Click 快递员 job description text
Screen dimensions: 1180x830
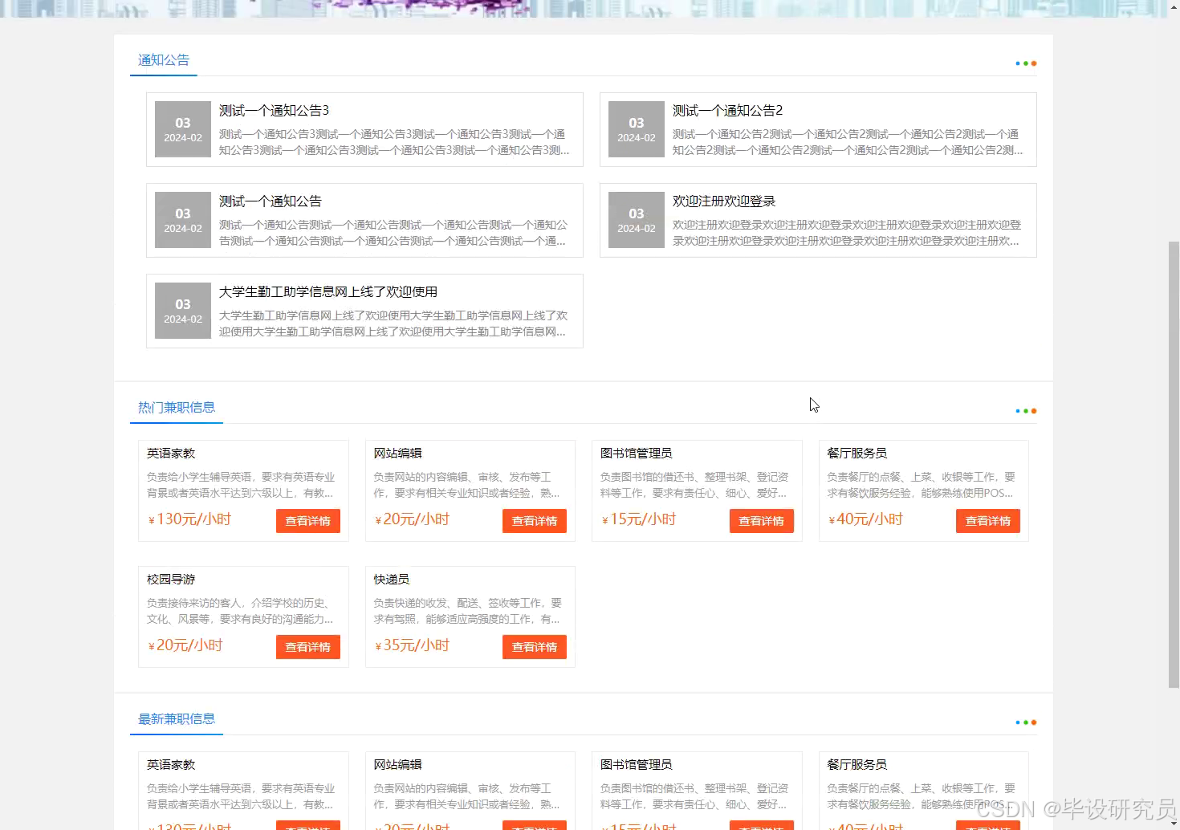click(x=468, y=611)
